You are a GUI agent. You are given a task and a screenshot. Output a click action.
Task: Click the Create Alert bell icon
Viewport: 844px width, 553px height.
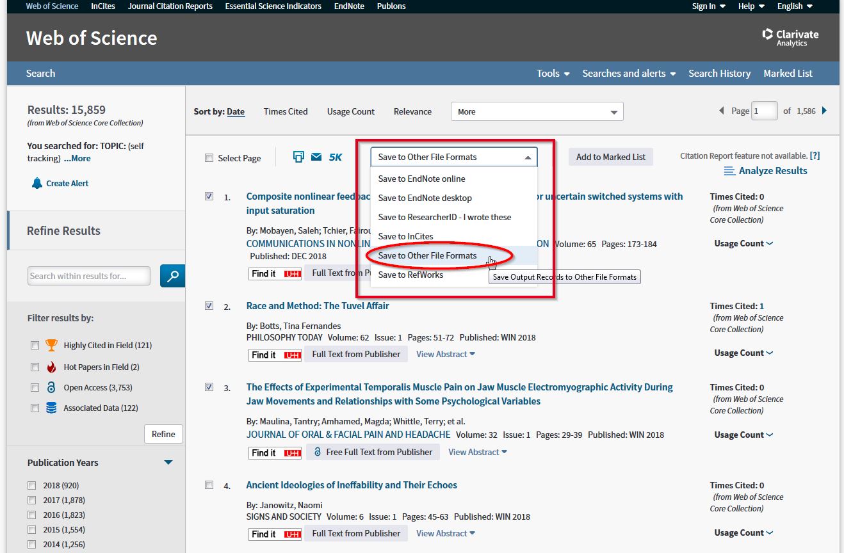(37, 183)
